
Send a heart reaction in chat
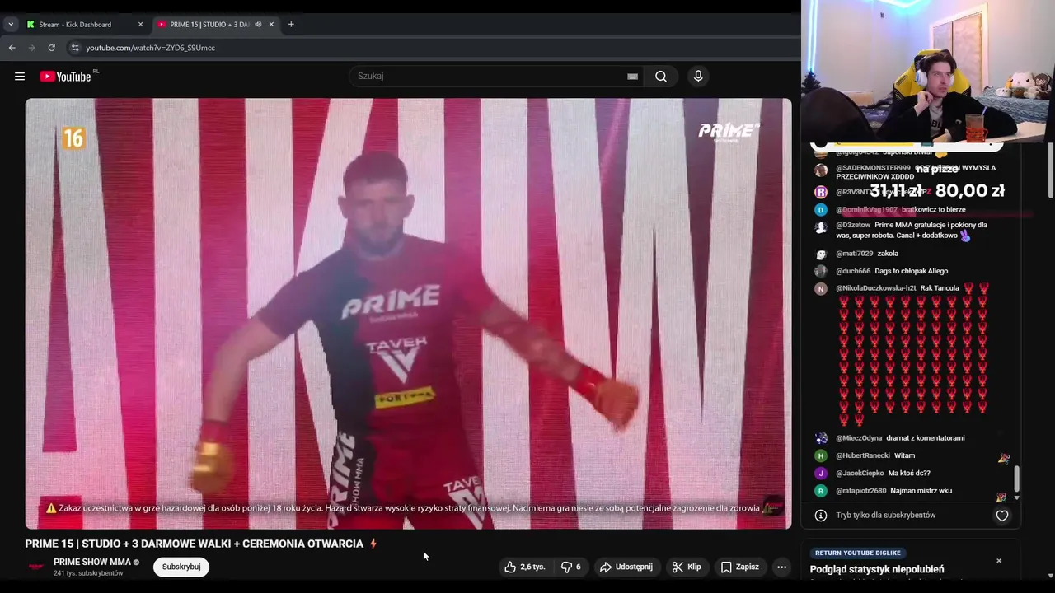(1002, 516)
